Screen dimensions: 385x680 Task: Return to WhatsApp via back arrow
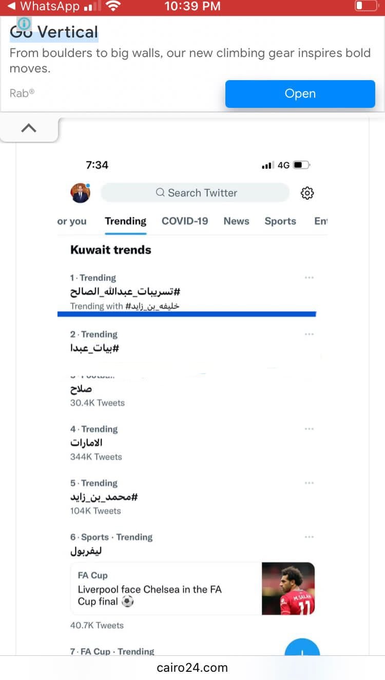pos(11,7)
